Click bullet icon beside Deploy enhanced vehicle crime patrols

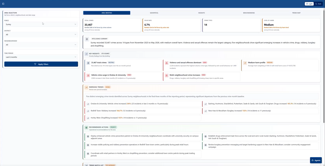[x=88, y=137]
